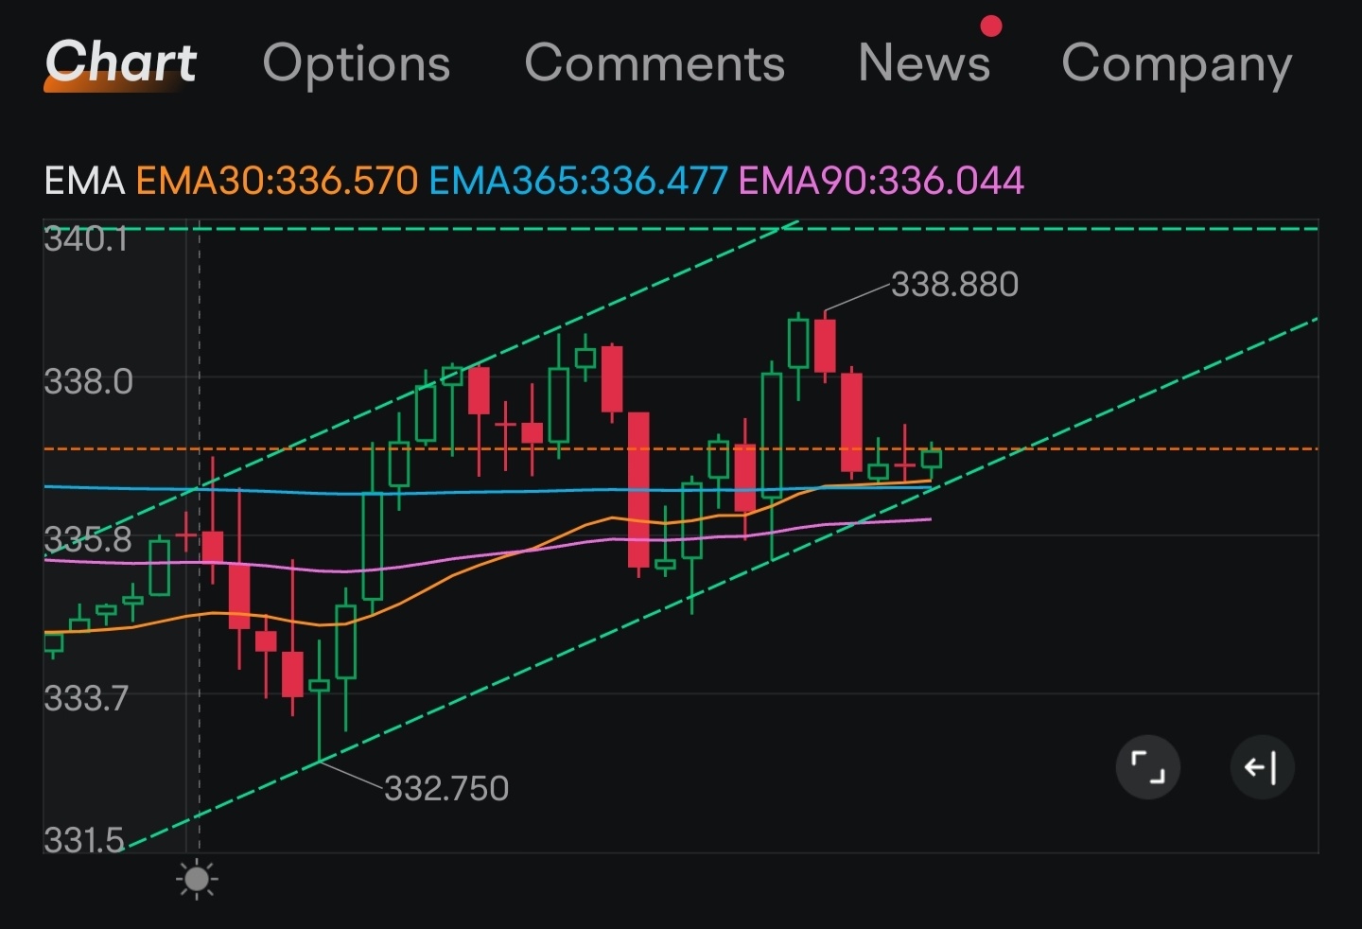1362x929 pixels.
Task: Select the EMA indicator label
Action: pos(85,180)
